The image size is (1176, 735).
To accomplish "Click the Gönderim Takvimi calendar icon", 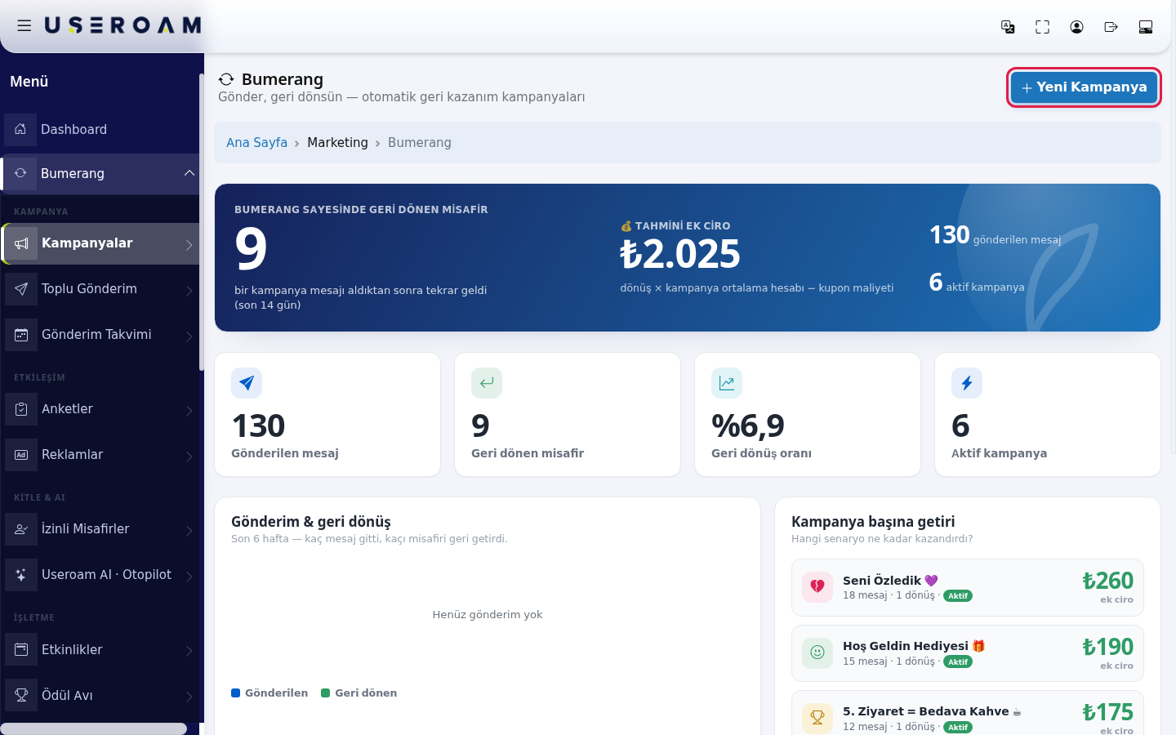I will tap(21, 335).
